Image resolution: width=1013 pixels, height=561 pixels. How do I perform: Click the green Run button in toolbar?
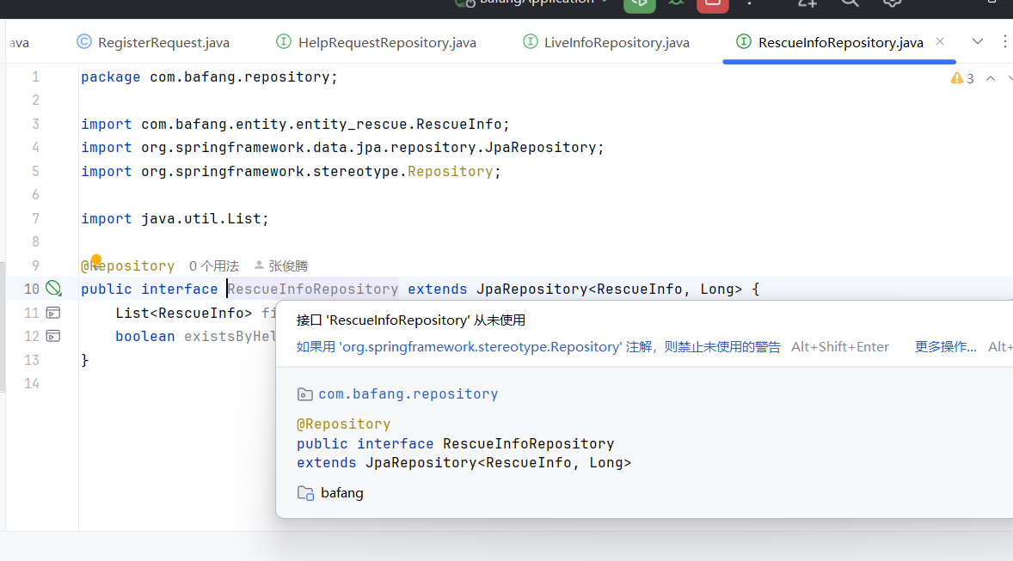tap(639, 3)
